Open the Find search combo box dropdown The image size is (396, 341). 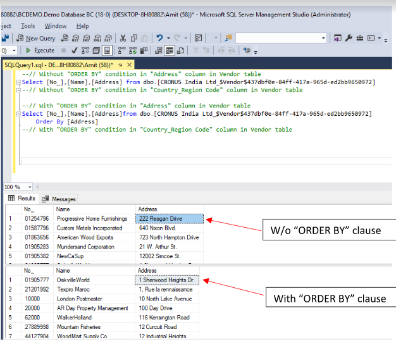coord(323,39)
